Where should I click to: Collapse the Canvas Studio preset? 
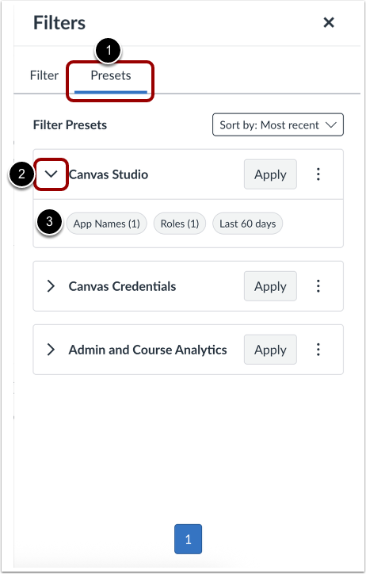(x=51, y=174)
